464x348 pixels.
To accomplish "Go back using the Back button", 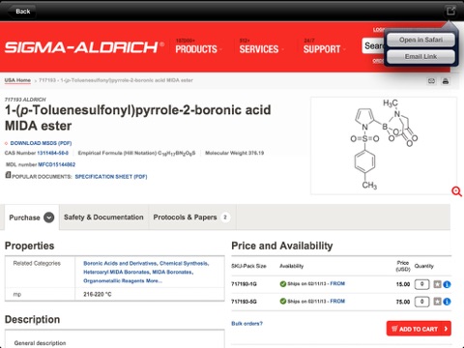I will point(21,12).
